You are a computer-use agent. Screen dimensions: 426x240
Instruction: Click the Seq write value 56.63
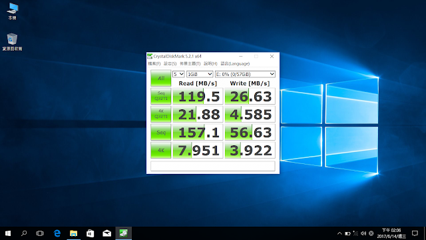pyautogui.click(x=250, y=132)
